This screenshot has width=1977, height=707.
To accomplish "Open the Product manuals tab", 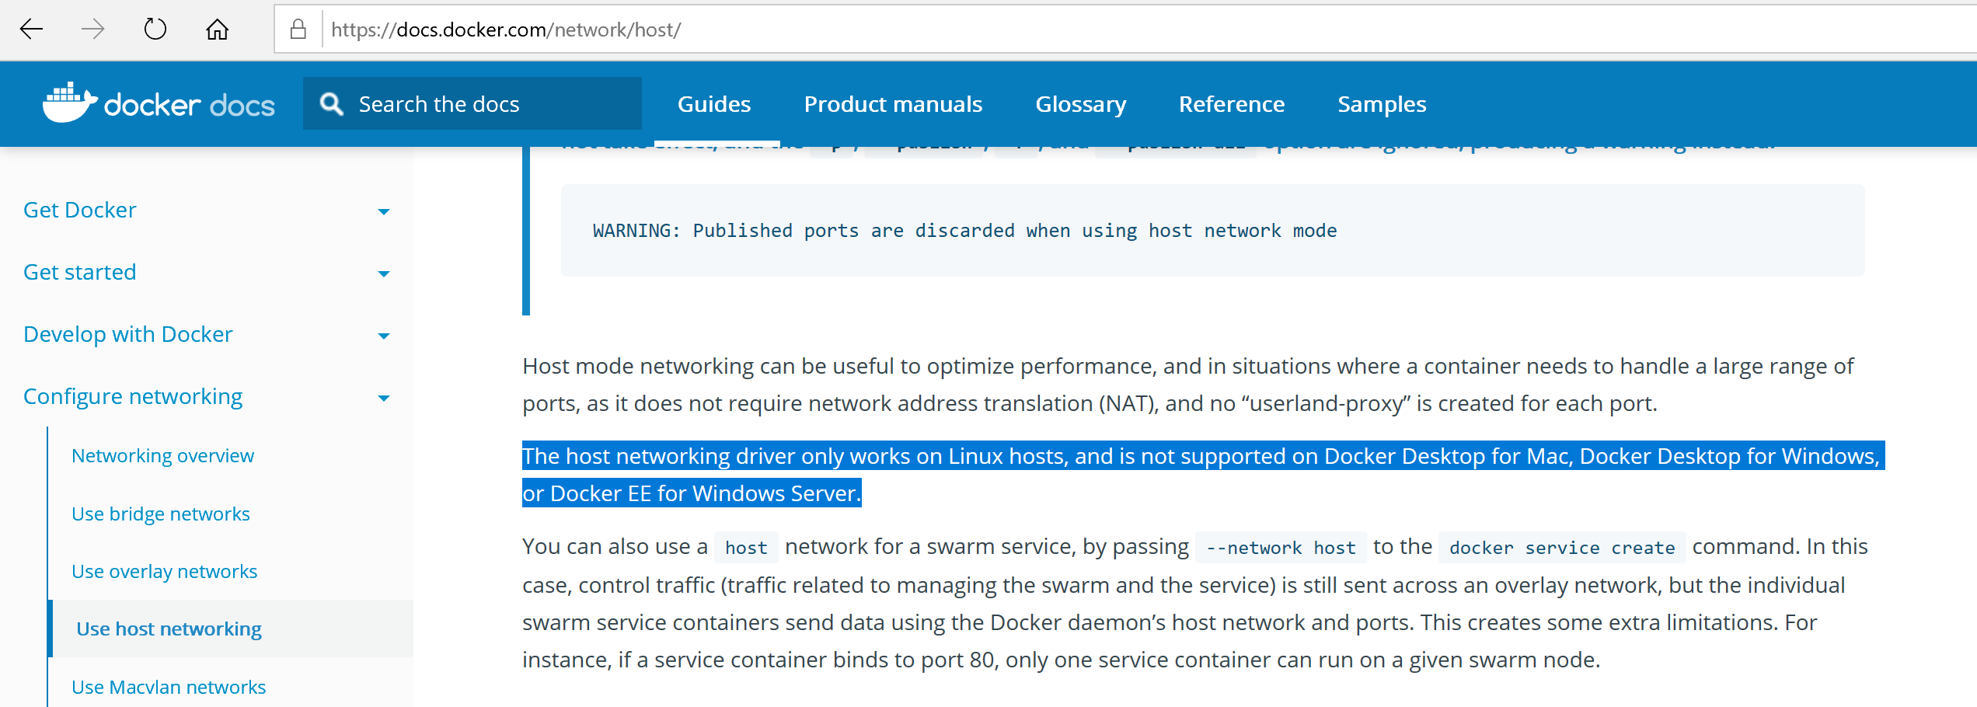I will 893,104.
